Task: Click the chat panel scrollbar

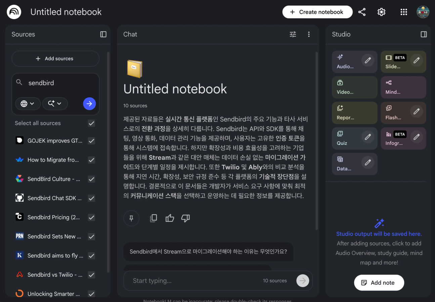Action: coord(316,141)
